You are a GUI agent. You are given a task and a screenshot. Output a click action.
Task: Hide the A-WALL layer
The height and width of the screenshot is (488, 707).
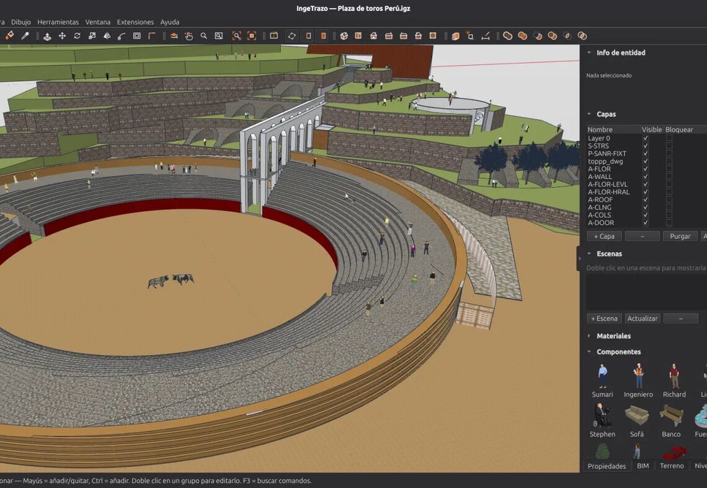pyautogui.click(x=646, y=176)
